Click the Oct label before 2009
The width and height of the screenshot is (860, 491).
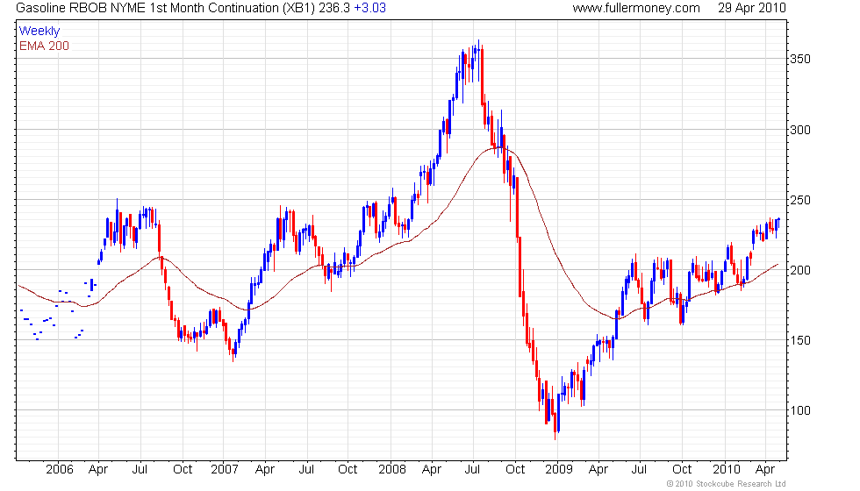(x=515, y=470)
